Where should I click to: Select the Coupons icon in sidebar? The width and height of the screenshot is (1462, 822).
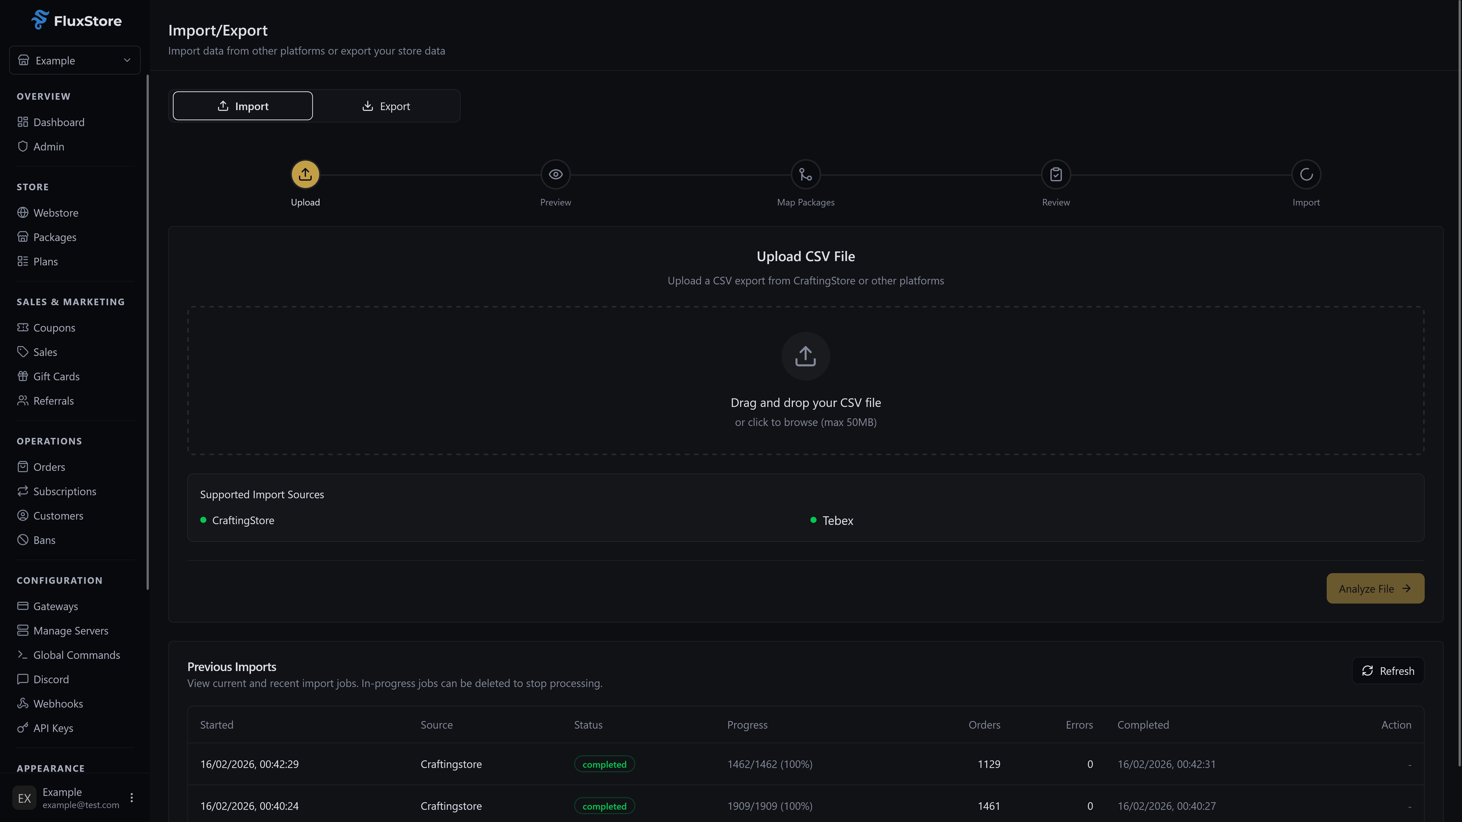pyautogui.click(x=23, y=327)
